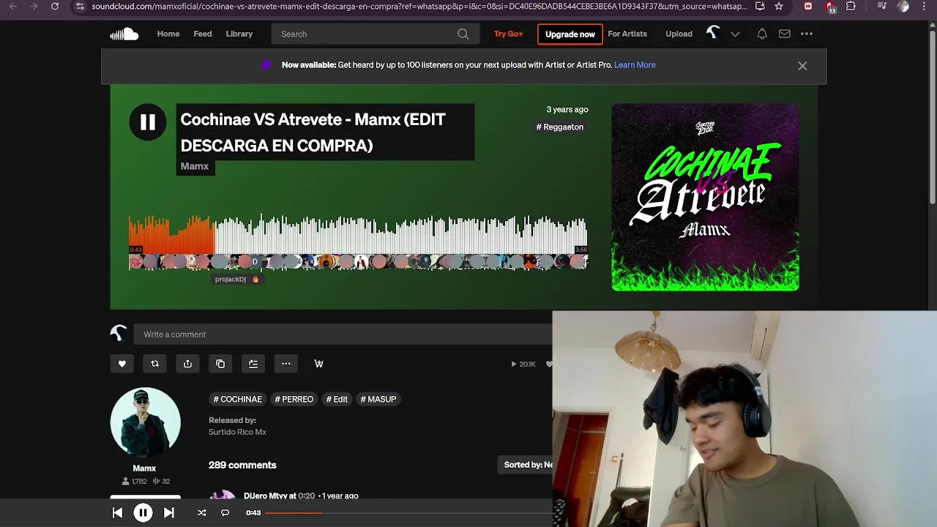View Mamx's 1,782 followers
The width and height of the screenshot is (937, 527).
135,482
